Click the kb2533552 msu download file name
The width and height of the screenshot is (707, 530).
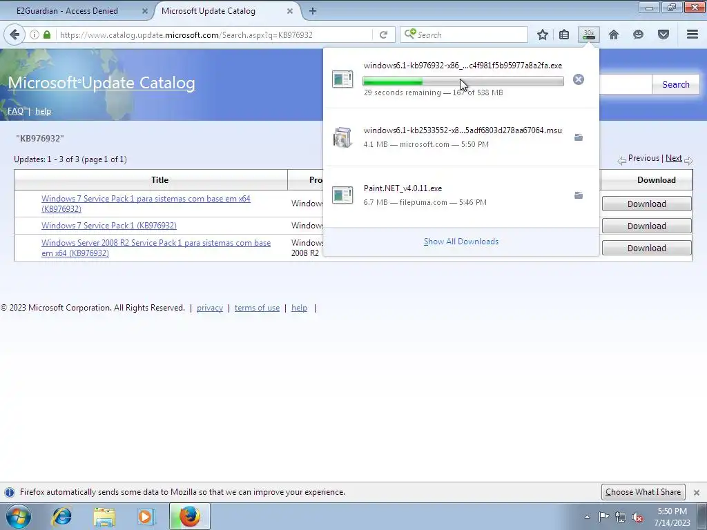pyautogui.click(x=463, y=130)
